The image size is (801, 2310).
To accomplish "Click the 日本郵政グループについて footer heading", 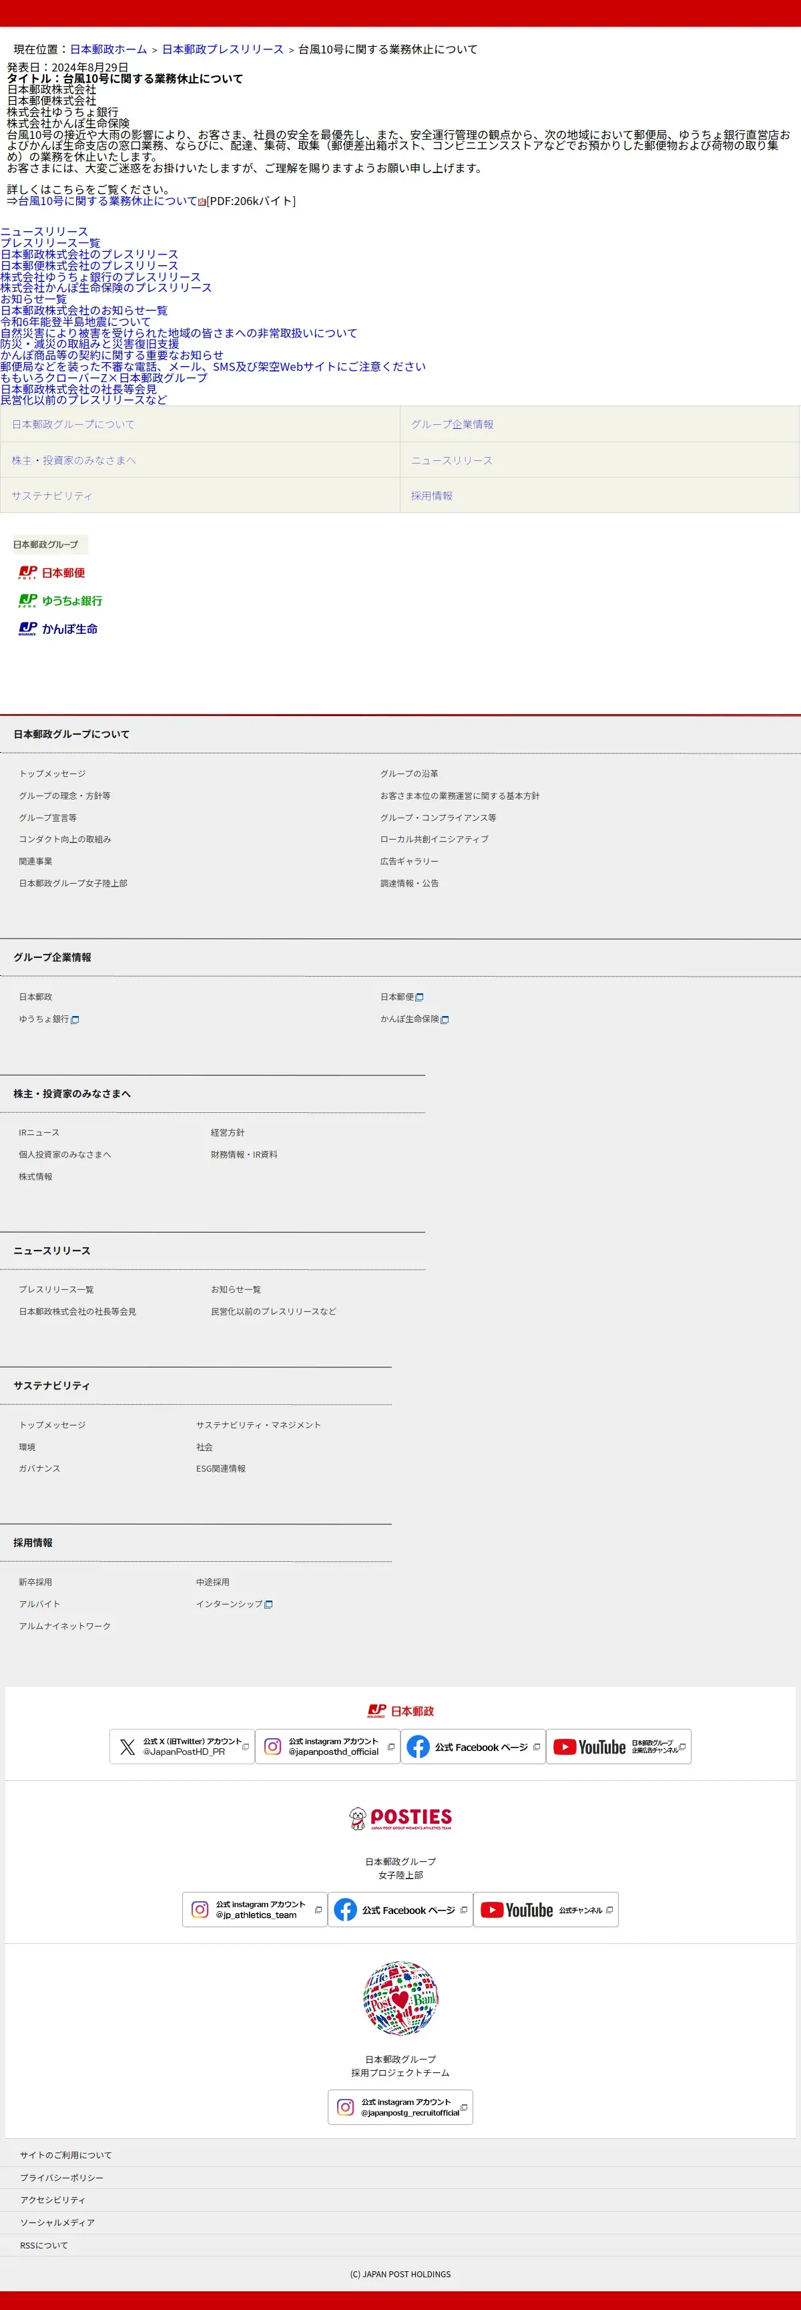I will click(71, 734).
